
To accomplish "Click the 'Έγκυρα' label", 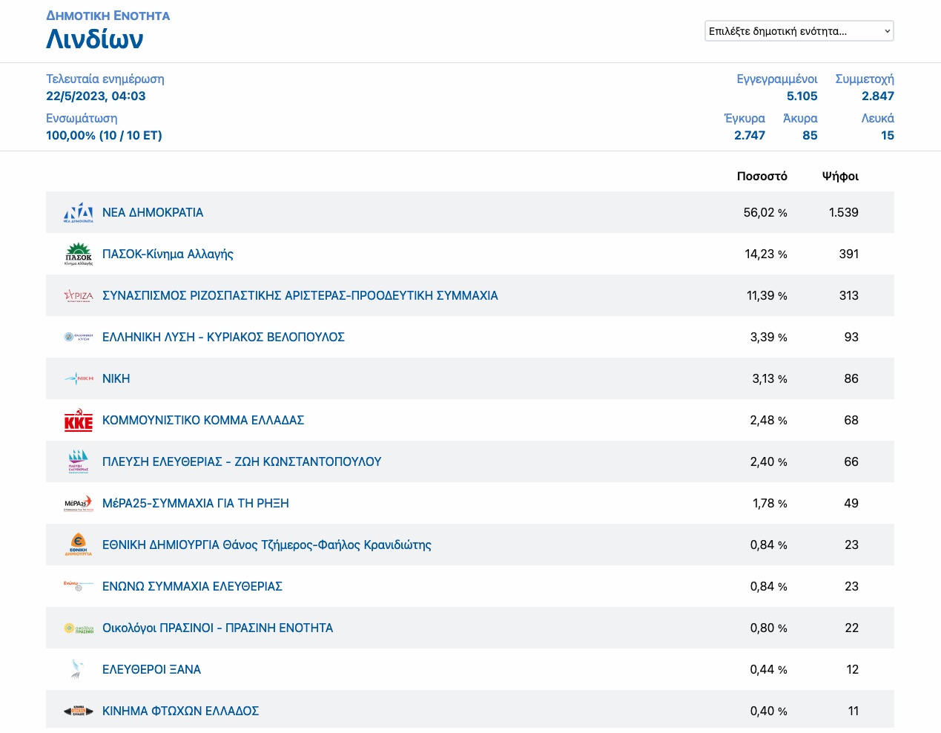I will [x=744, y=118].
